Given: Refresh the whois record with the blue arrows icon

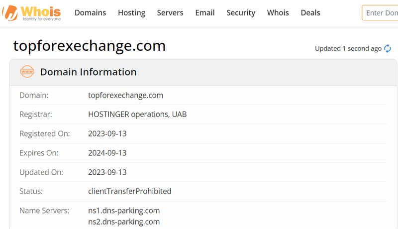Looking at the screenshot, I should (388, 48).
